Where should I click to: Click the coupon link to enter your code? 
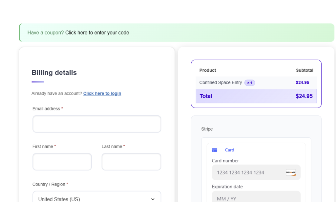[97, 33]
